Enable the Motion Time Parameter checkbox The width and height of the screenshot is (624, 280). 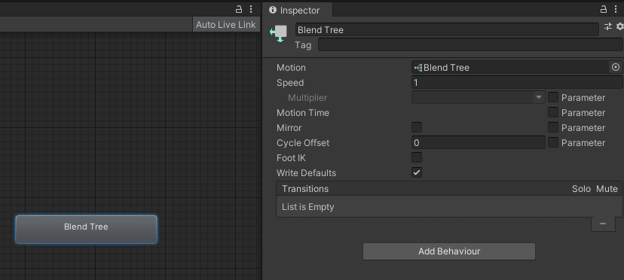pyautogui.click(x=553, y=113)
